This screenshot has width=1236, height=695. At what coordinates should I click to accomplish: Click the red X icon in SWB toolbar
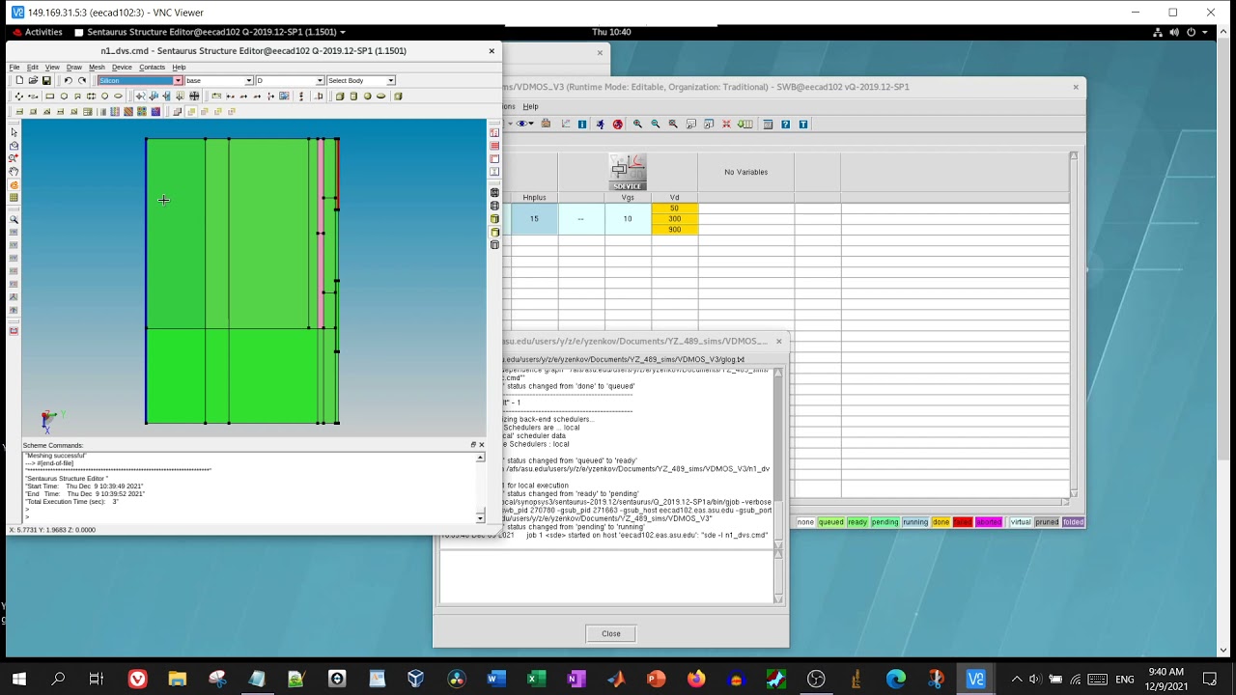[726, 124]
